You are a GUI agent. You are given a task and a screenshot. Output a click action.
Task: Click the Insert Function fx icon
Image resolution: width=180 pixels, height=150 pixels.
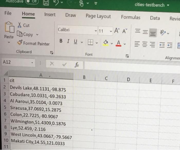click(x=77, y=65)
